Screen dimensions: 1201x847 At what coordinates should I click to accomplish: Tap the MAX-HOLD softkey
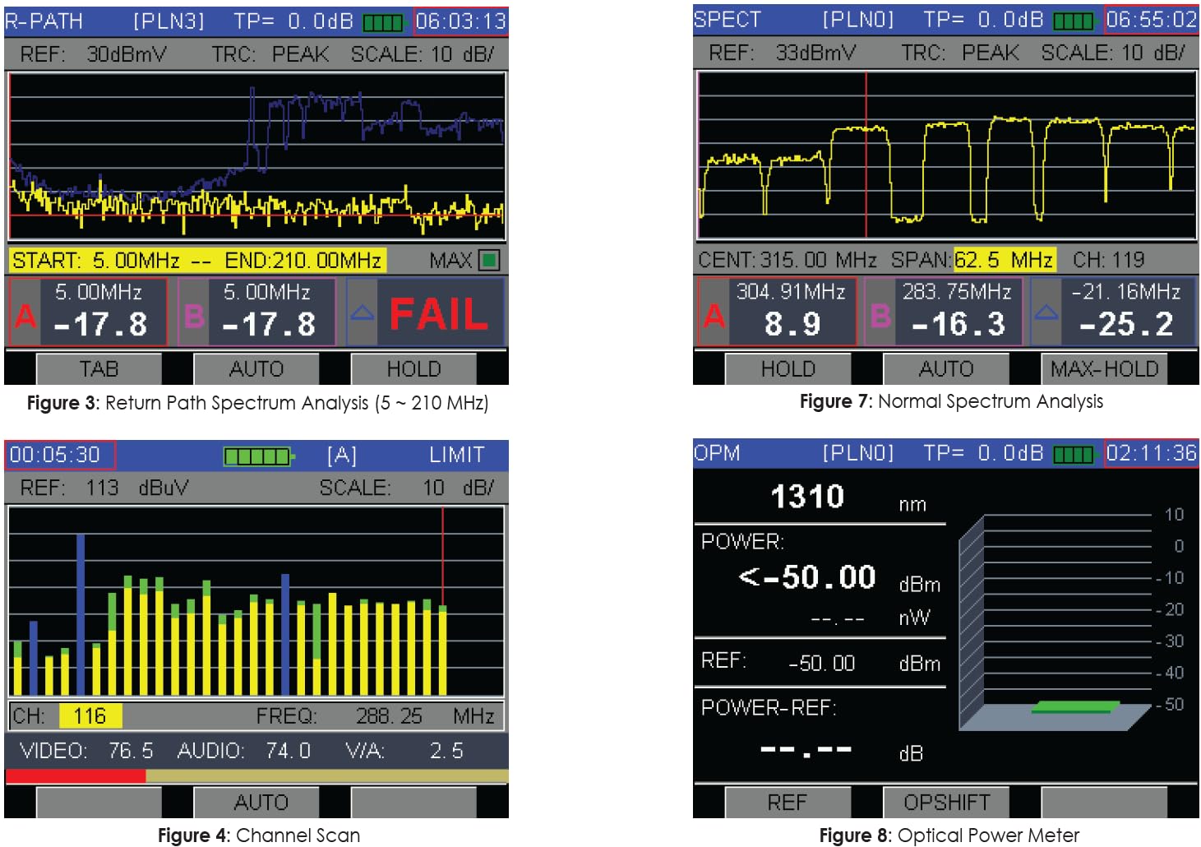[1104, 368]
